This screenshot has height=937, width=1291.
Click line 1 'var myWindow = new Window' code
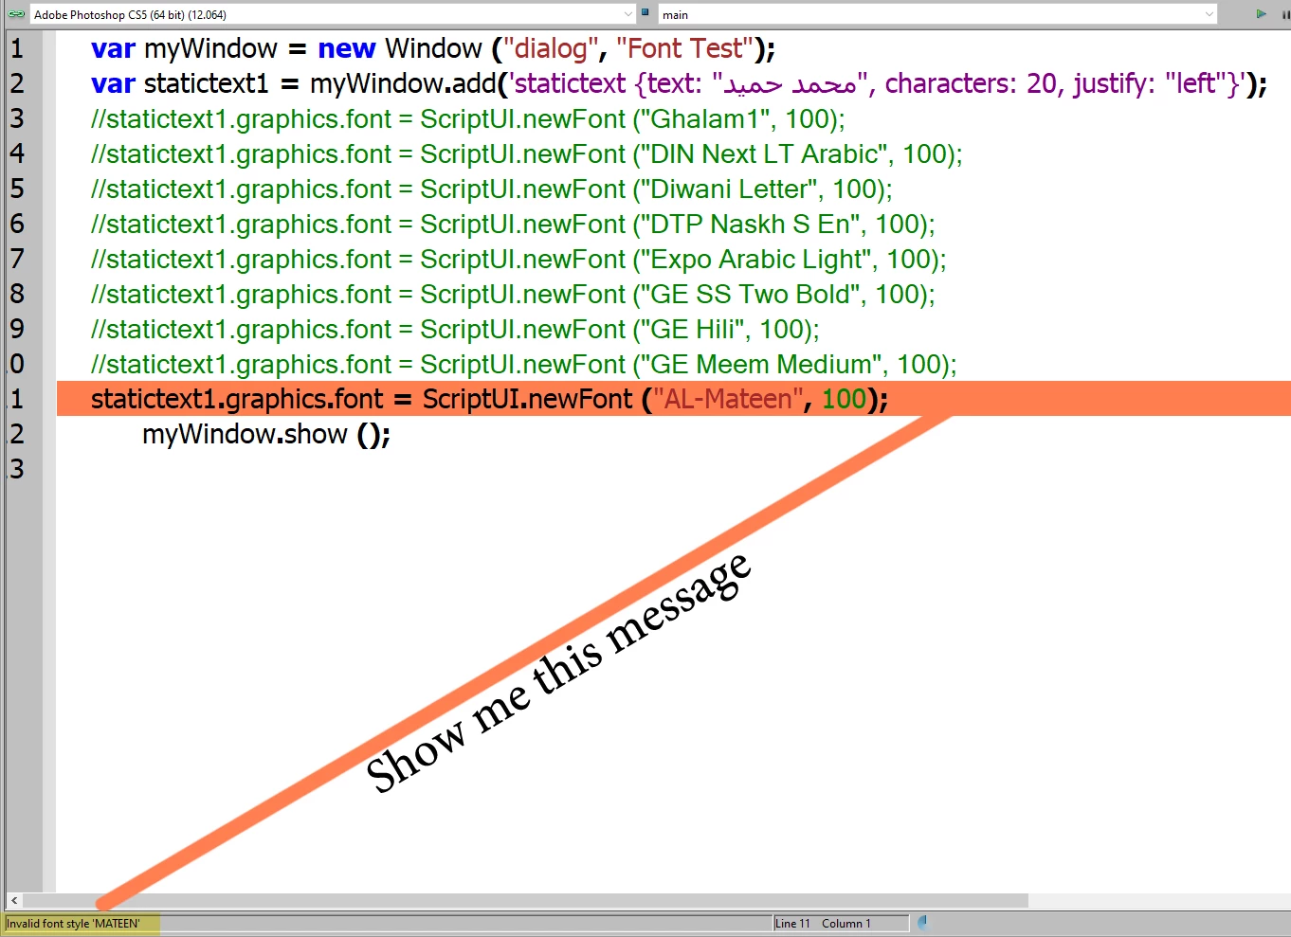click(433, 48)
